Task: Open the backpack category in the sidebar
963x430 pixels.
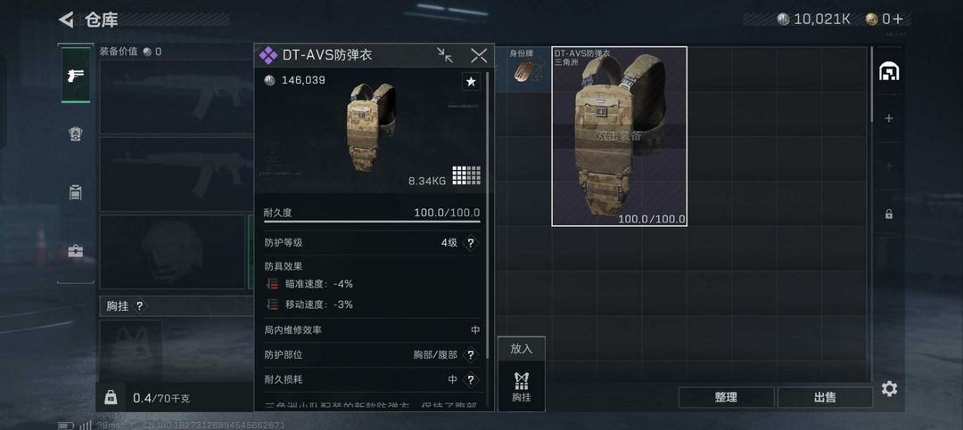Action: [x=76, y=134]
